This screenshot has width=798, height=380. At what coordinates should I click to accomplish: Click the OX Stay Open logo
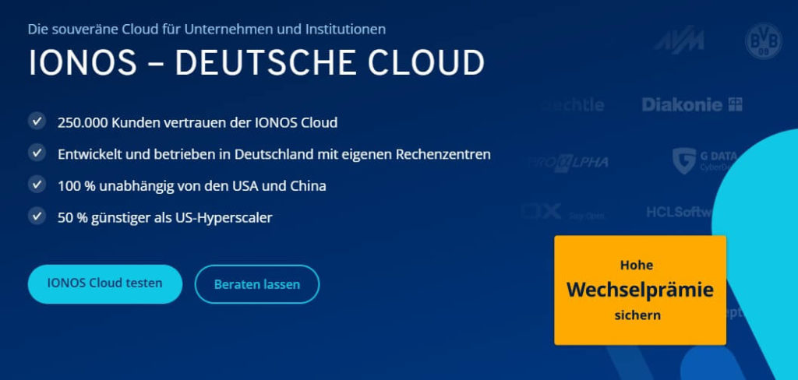[563, 212]
